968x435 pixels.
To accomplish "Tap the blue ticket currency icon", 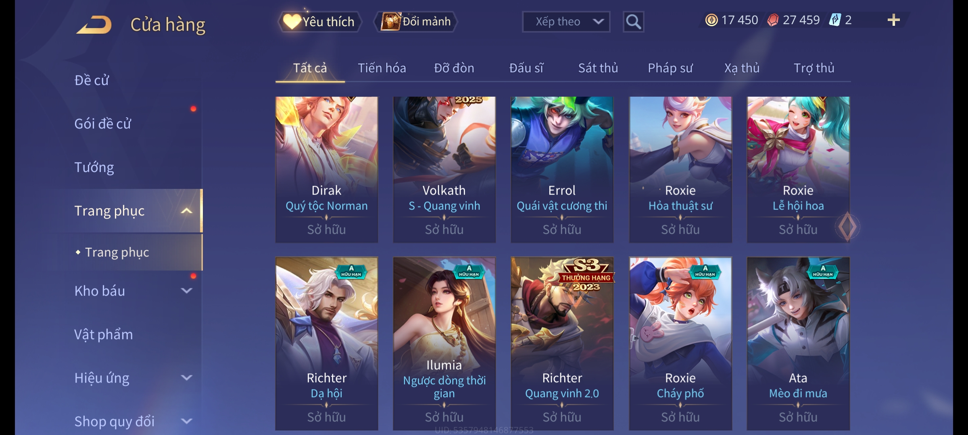I will click(834, 20).
